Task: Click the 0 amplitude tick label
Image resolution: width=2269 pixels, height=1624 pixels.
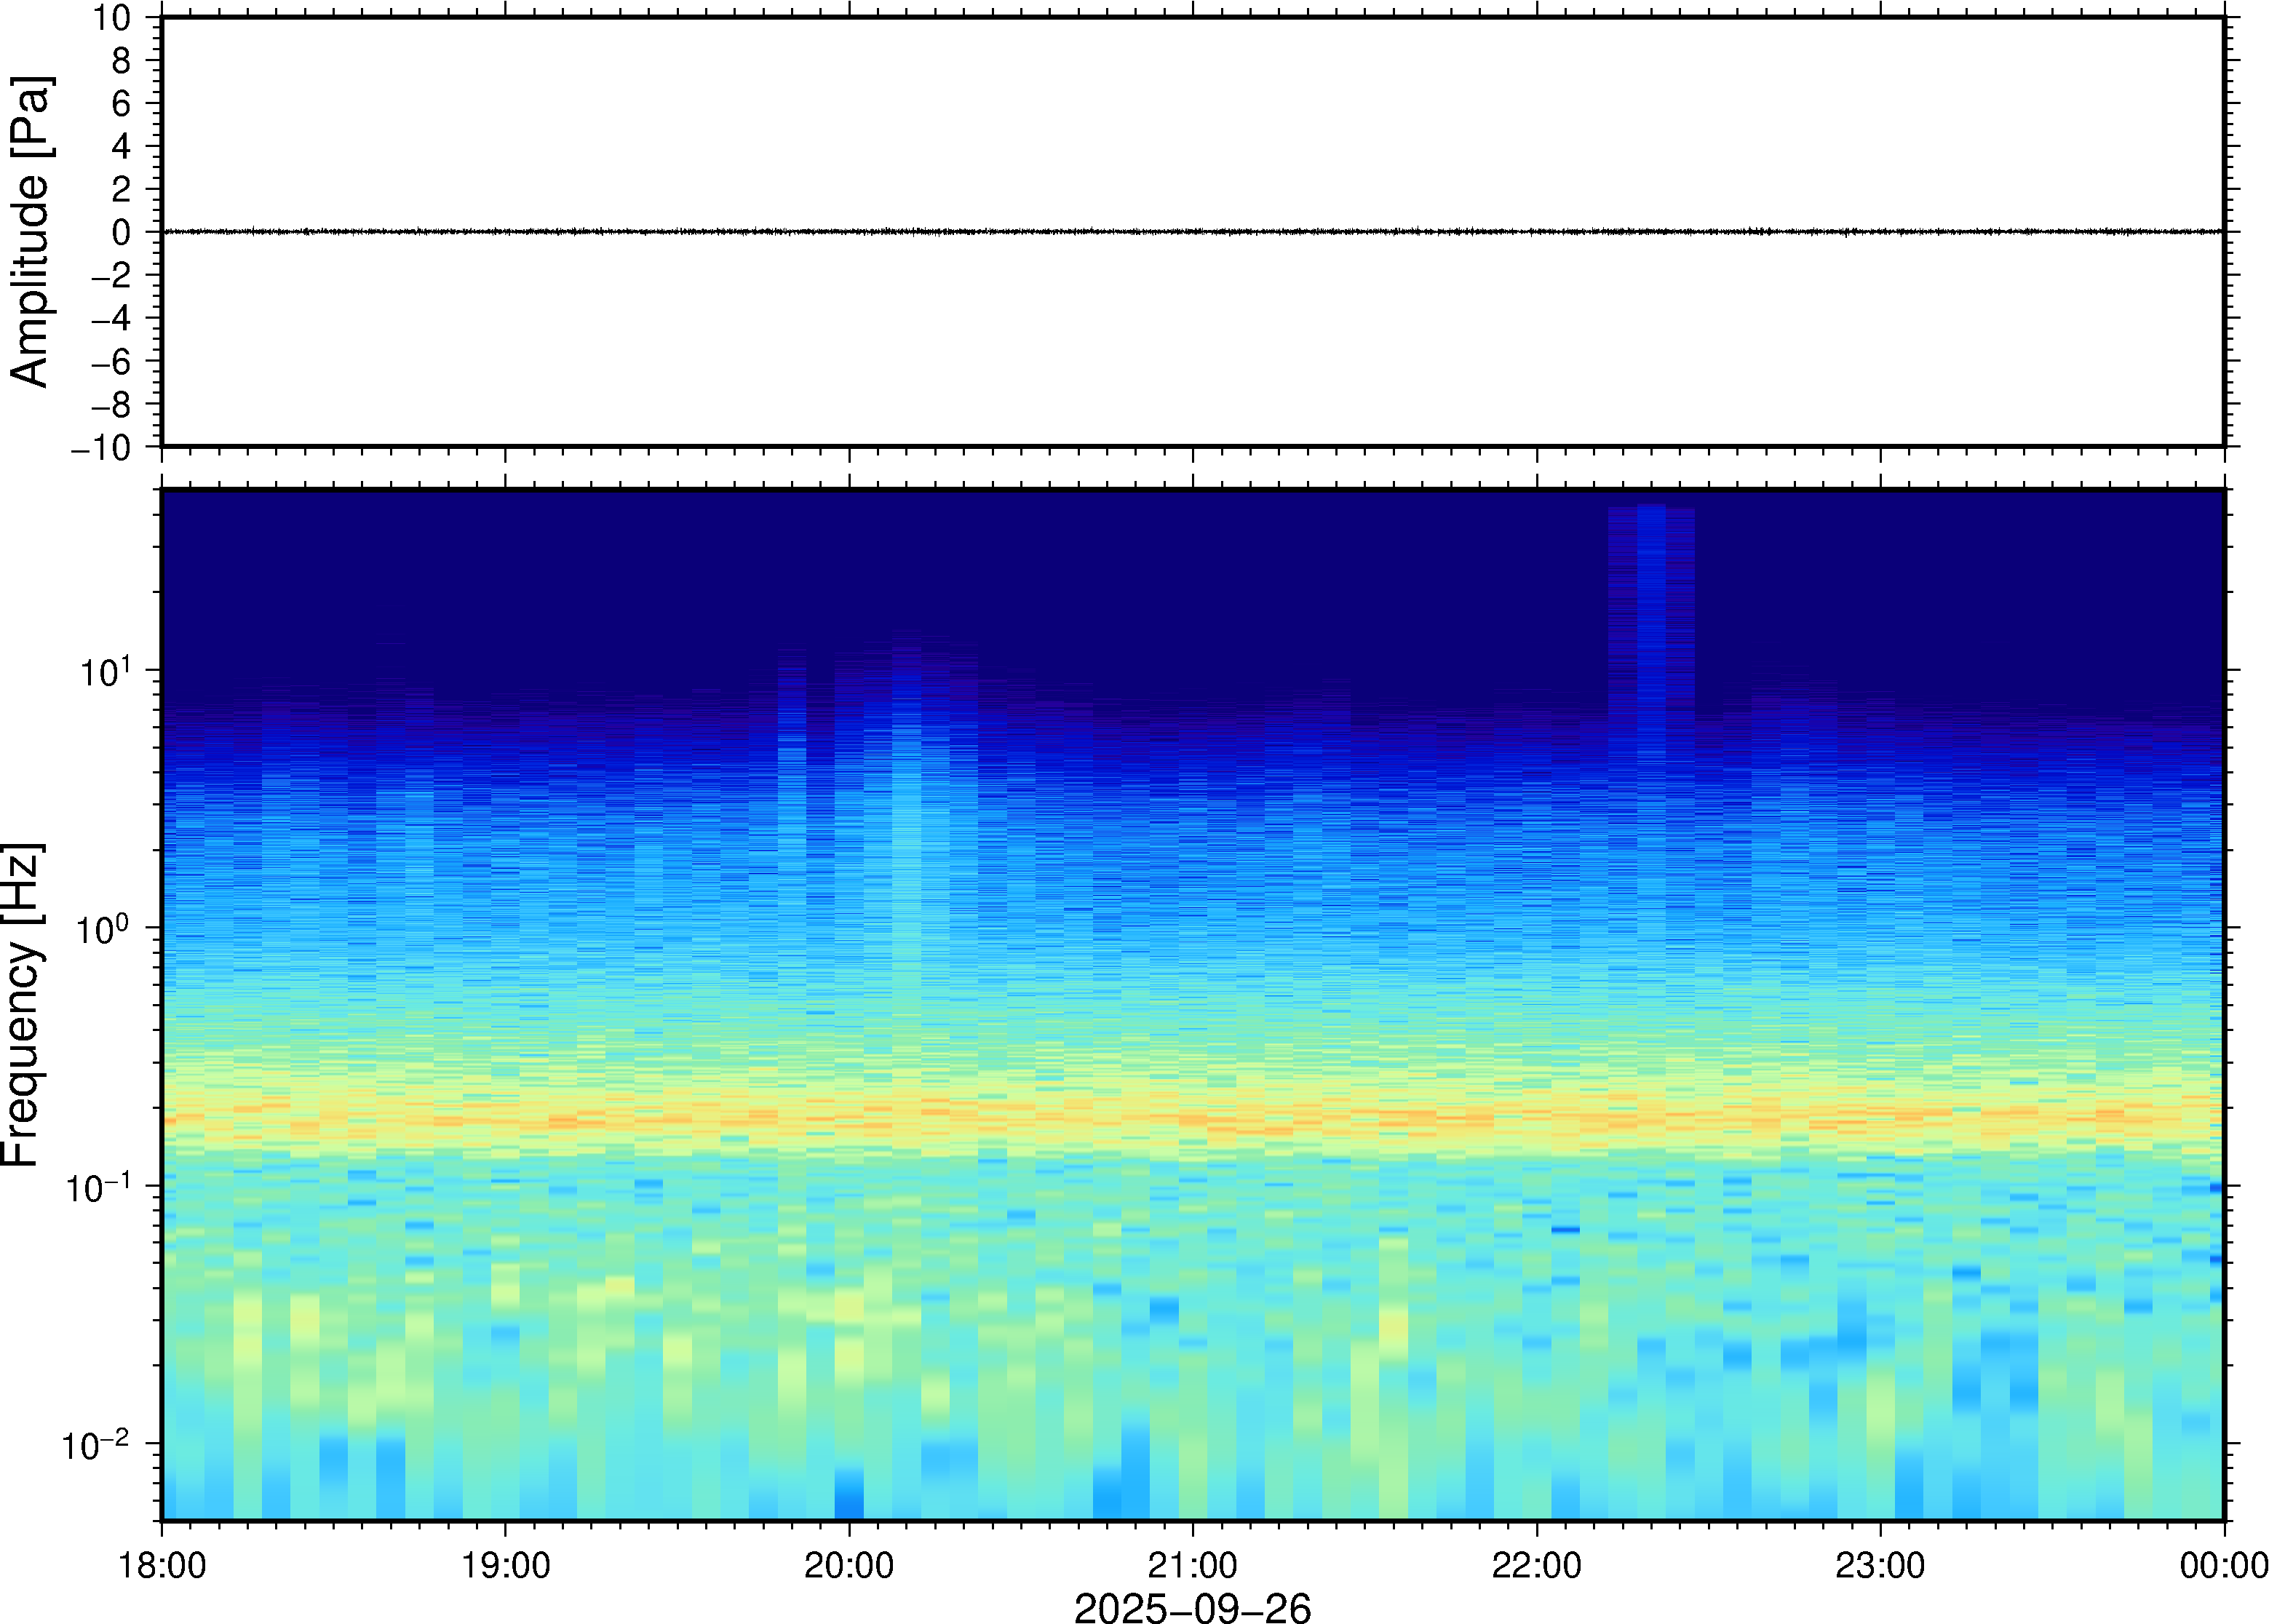Action: (122, 232)
